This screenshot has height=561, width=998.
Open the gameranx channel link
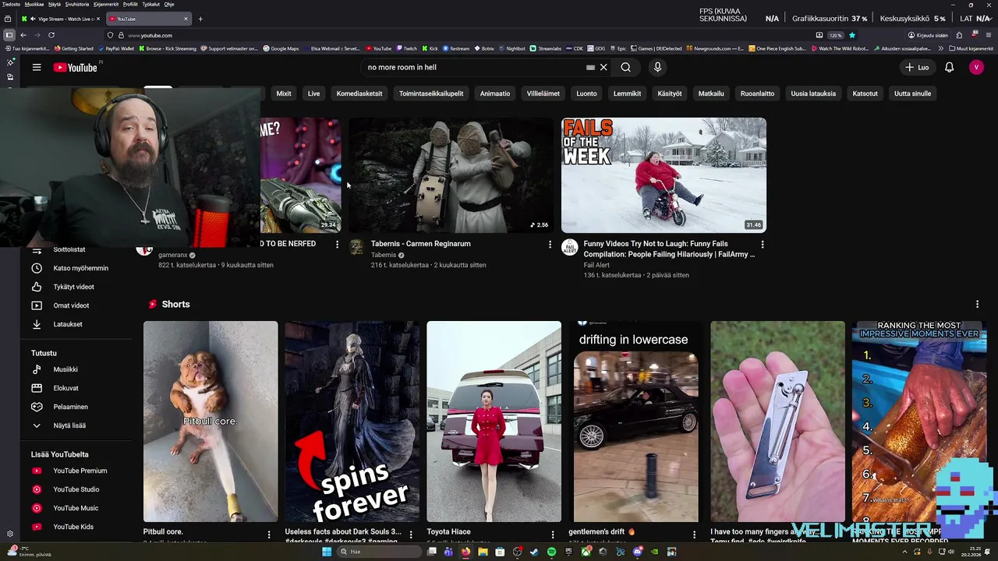tap(173, 255)
